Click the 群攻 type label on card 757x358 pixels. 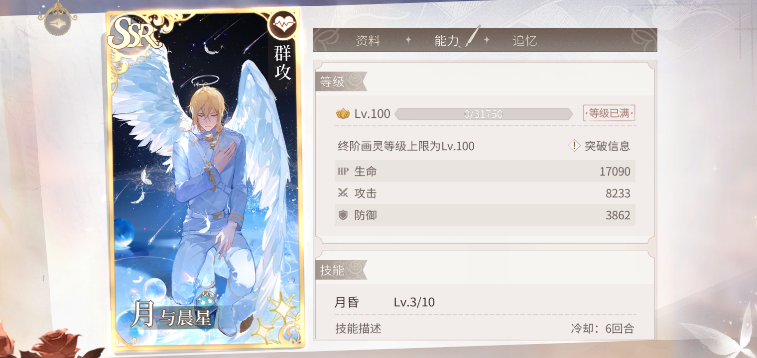point(283,63)
